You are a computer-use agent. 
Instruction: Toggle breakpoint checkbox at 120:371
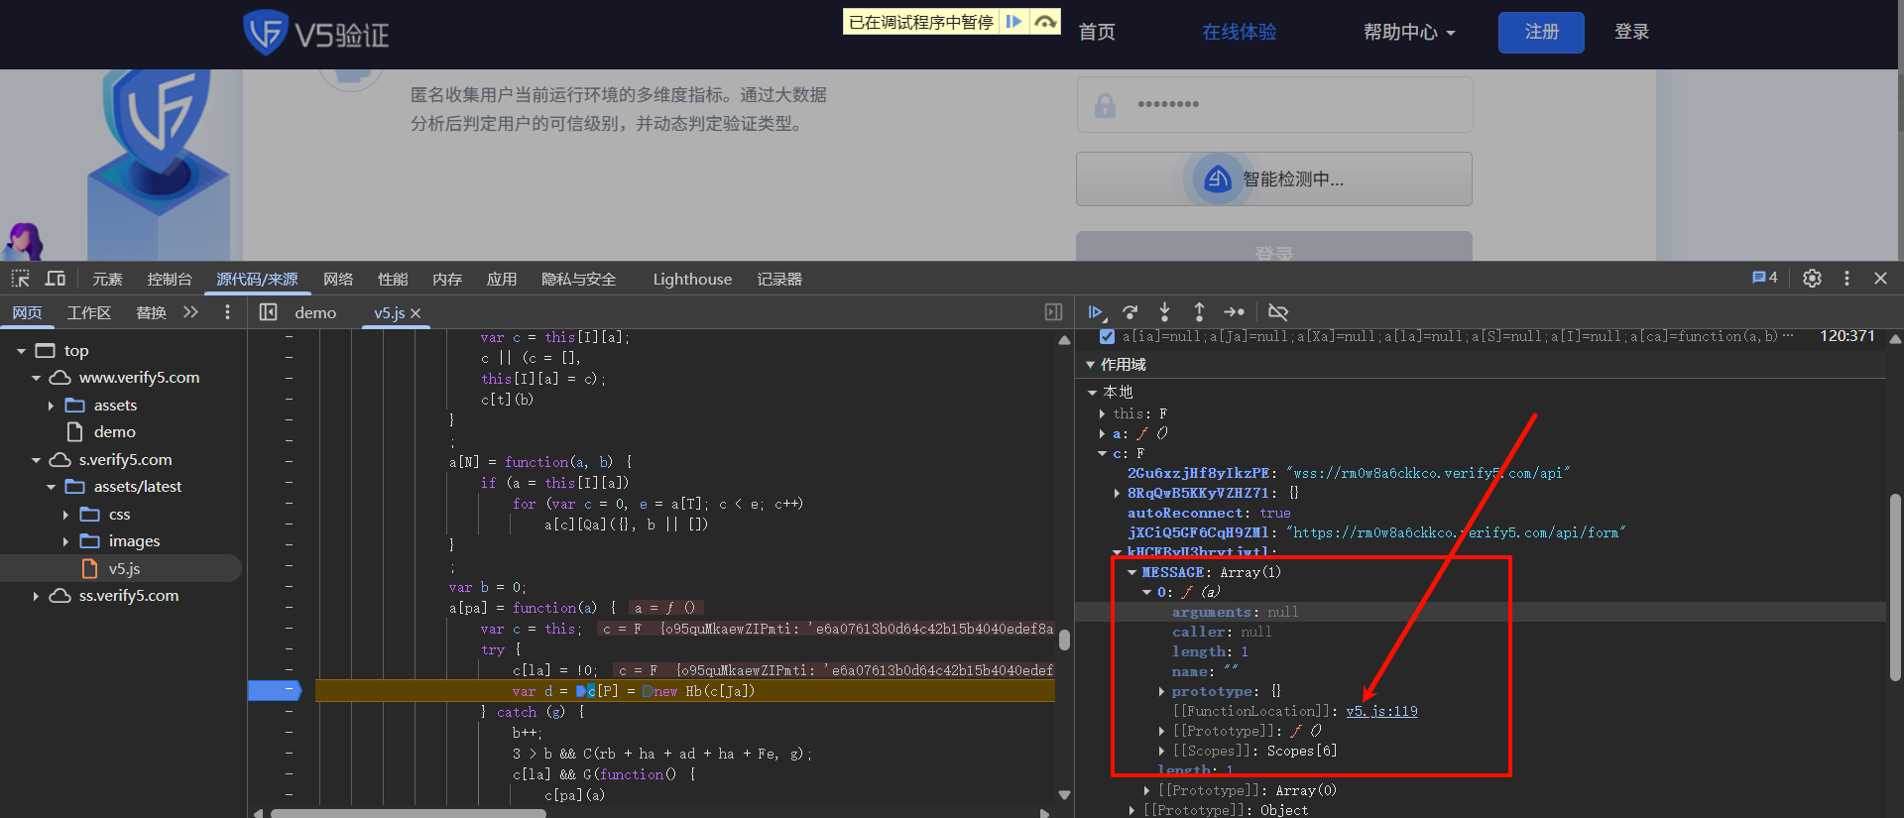(1107, 336)
